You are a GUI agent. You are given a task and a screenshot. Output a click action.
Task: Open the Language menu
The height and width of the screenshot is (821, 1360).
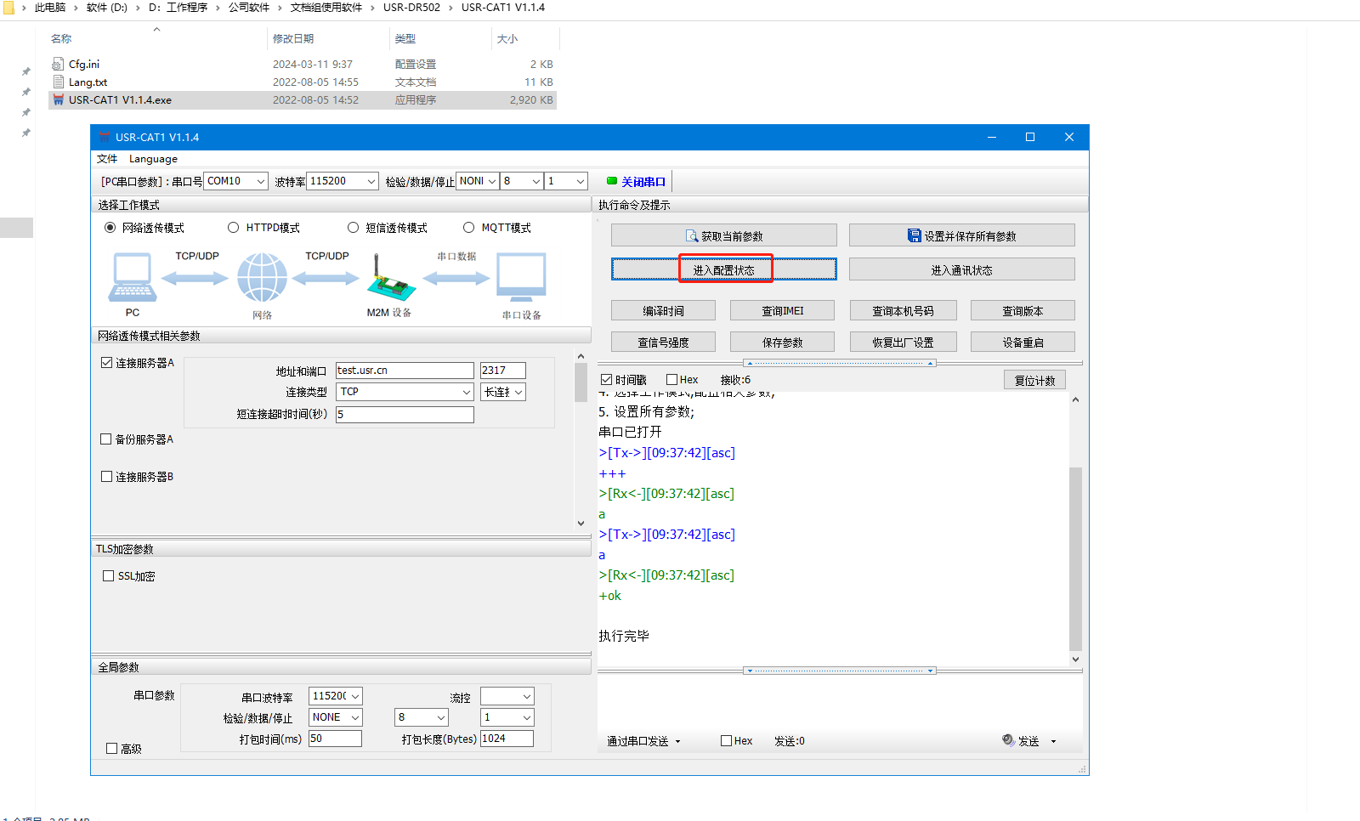click(153, 159)
